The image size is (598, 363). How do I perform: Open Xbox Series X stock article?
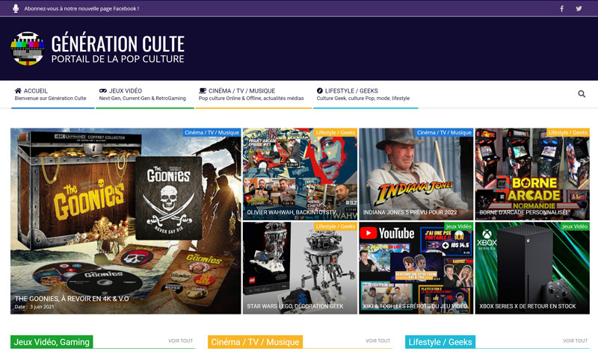532,267
